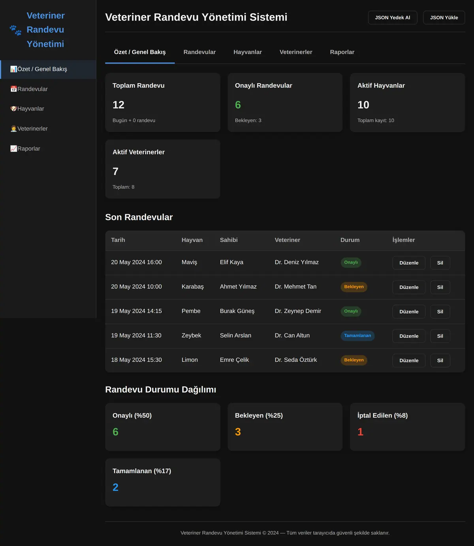This screenshot has height=546, width=474.
Task: Delete the Maviş appointment with Sil
Action: point(440,263)
